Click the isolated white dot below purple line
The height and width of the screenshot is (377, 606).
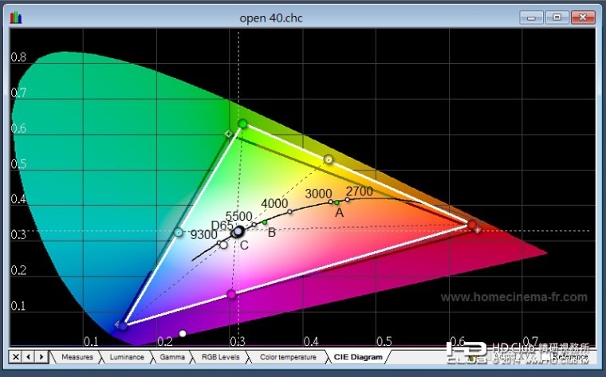(183, 333)
